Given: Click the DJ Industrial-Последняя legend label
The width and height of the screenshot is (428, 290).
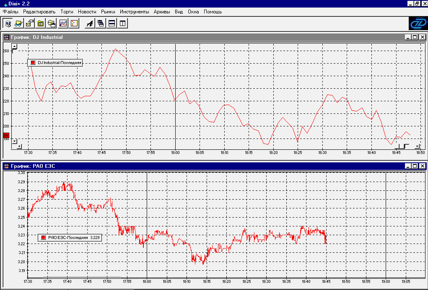Looking at the screenshot, I should coord(60,63).
